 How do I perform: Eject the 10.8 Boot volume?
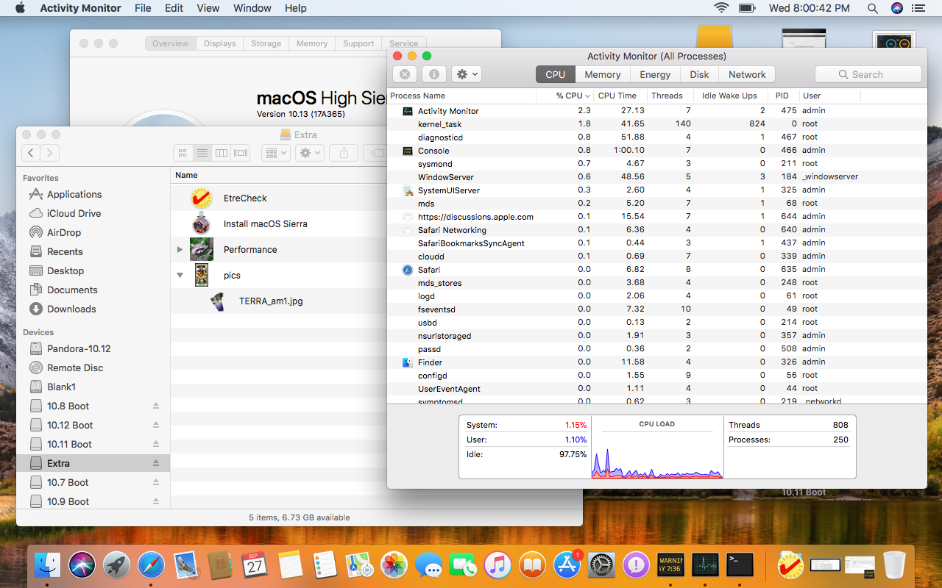click(x=156, y=406)
